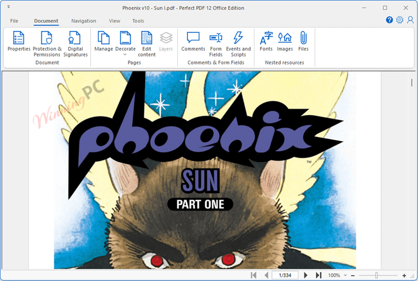Open Protection & Permissions settings
Image resolution: width=418 pixels, height=281 pixels.
point(47,44)
